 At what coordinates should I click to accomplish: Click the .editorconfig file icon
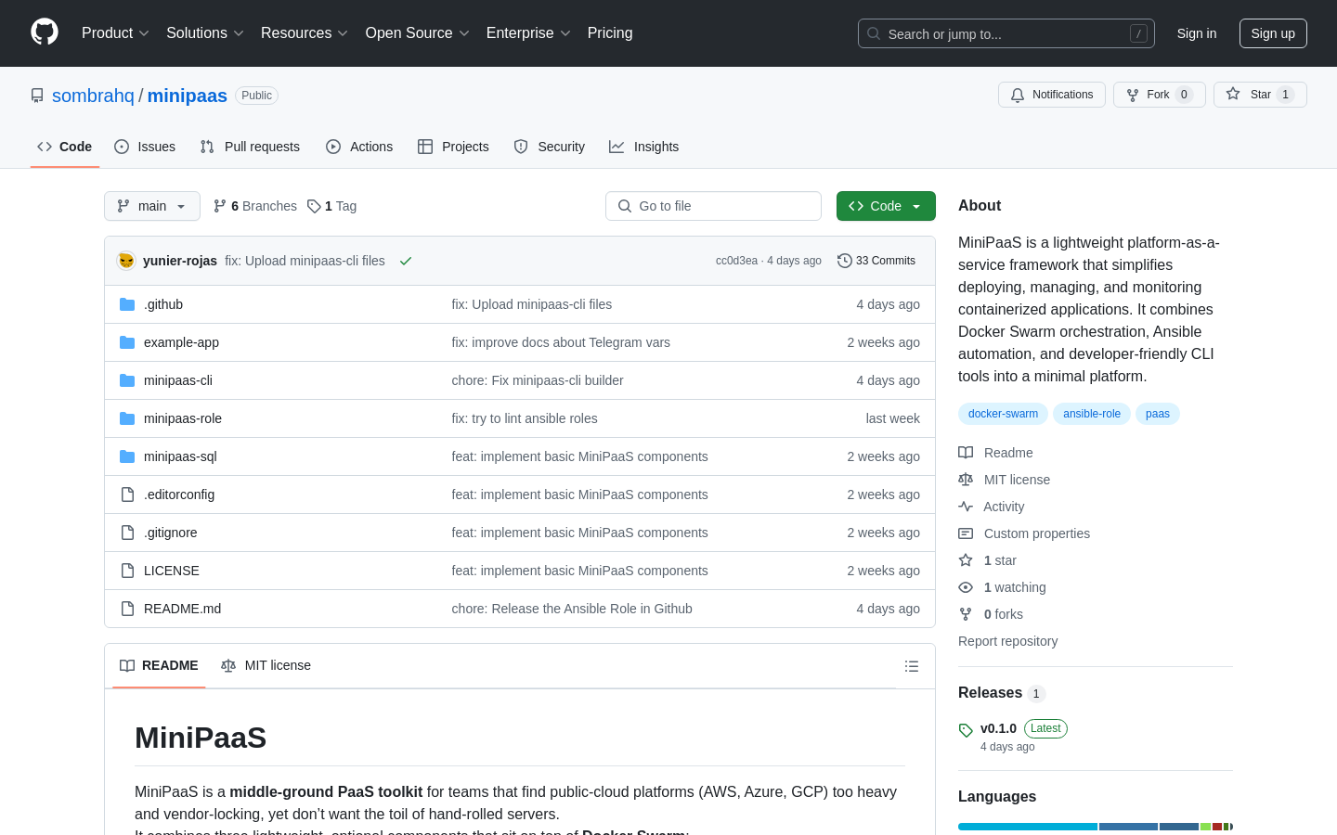pyautogui.click(x=127, y=495)
